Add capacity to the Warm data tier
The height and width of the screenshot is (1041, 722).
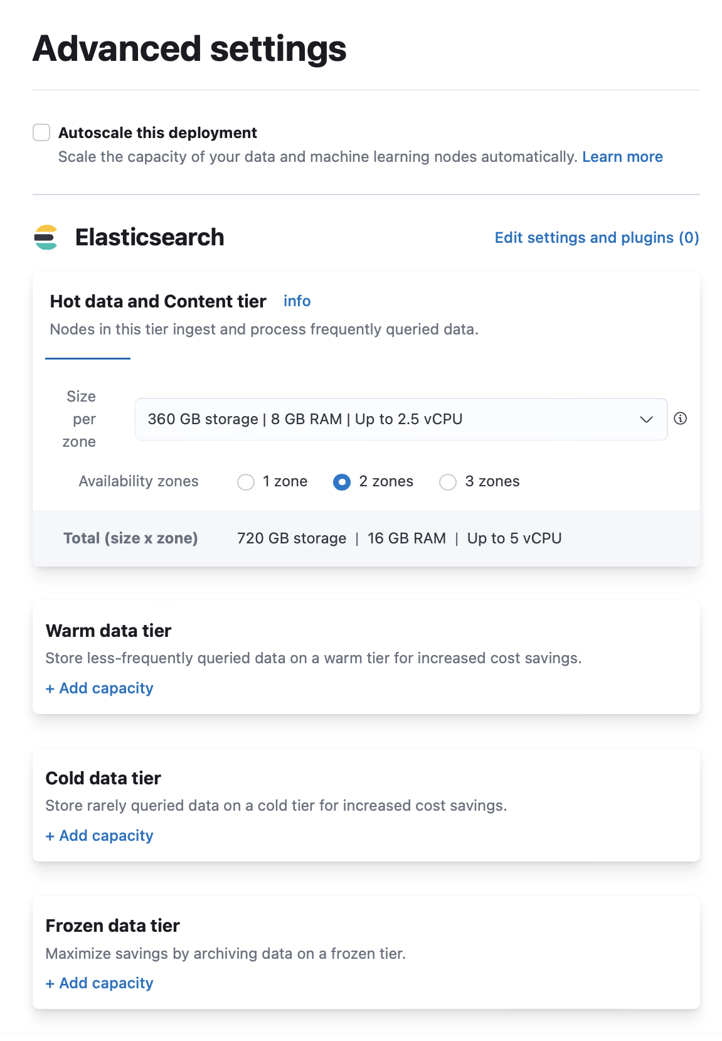pos(99,688)
